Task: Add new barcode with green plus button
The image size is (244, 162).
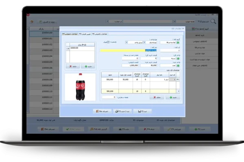Action: 87,65
